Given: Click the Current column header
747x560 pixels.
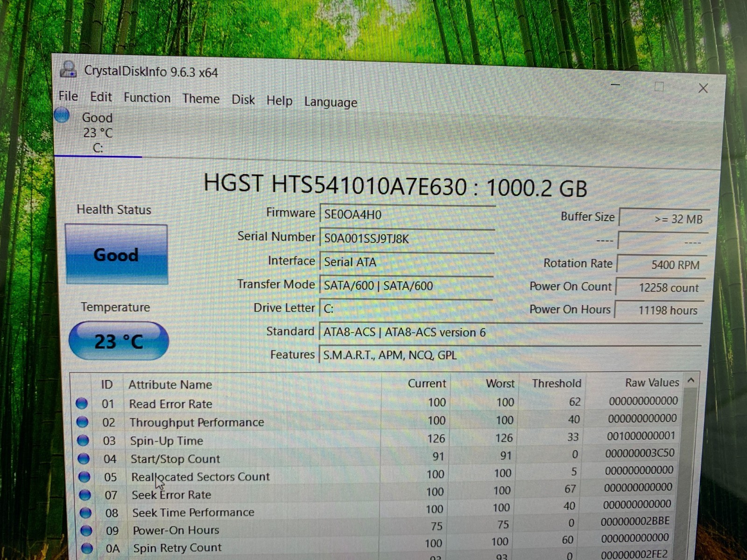Looking at the screenshot, I should point(427,383).
